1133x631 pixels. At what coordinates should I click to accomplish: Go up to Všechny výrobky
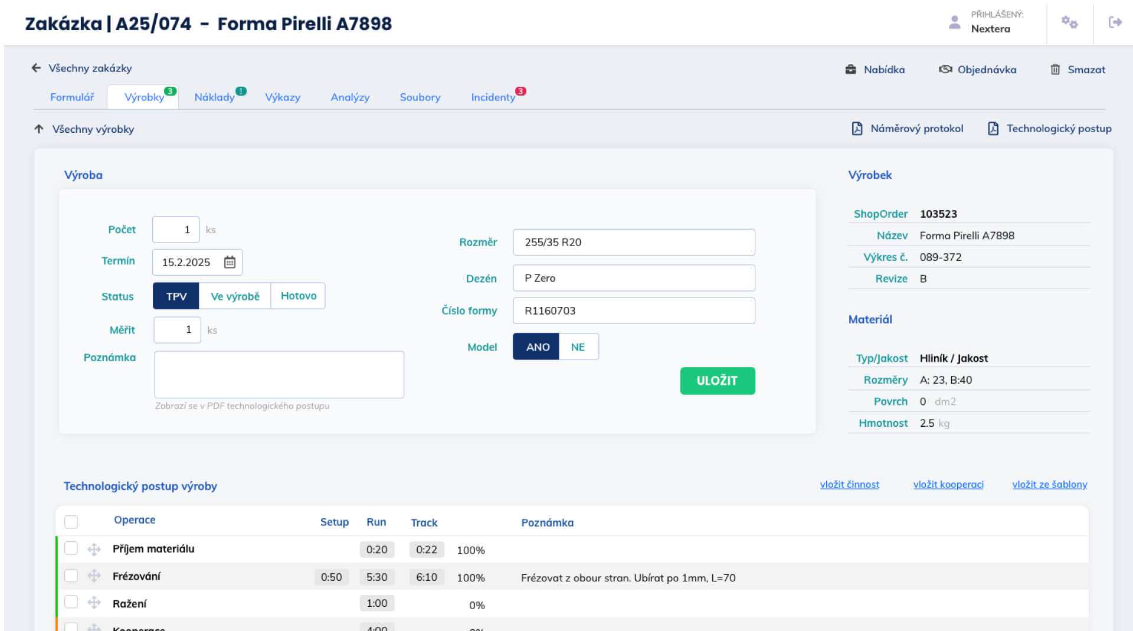pyautogui.click(x=93, y=129)
